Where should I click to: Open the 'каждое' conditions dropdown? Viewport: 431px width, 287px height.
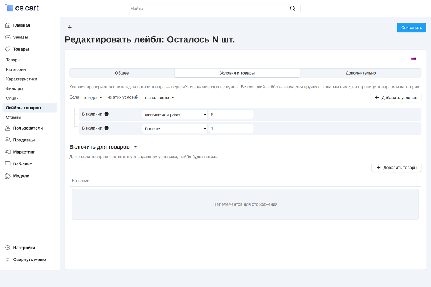pos(93,98)
